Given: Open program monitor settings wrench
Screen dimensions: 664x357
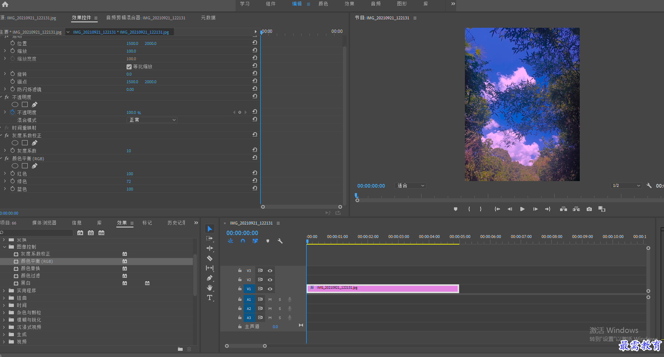Looking at the screenshot, I should (x=649, y=185).
